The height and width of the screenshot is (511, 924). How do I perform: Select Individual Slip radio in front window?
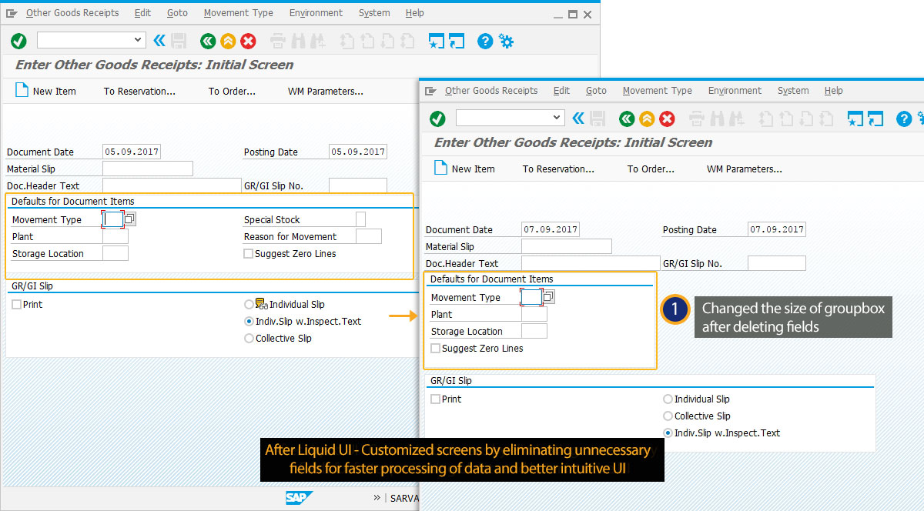click(x=667, y=399)
